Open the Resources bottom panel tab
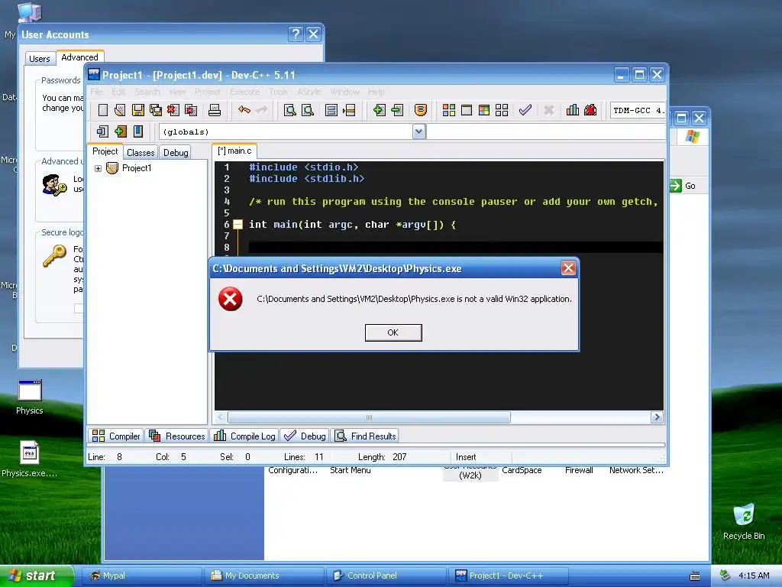 pyautogui.click(x=177, y=436)
